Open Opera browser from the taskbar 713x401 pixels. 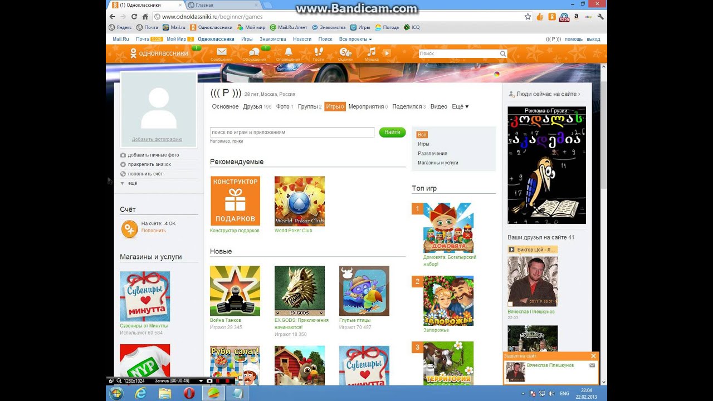(189, 393)
